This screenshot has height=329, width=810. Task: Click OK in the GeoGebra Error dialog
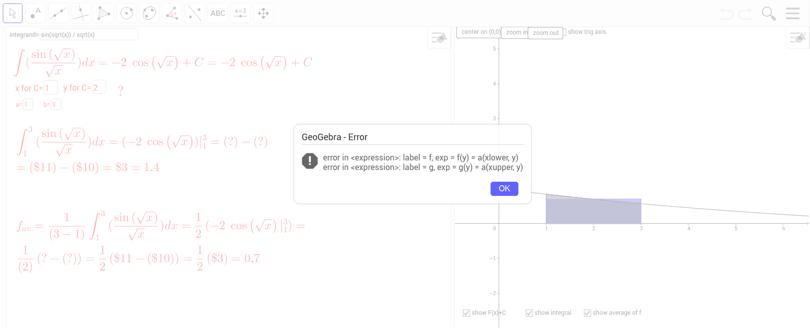(x=504, y=189)
